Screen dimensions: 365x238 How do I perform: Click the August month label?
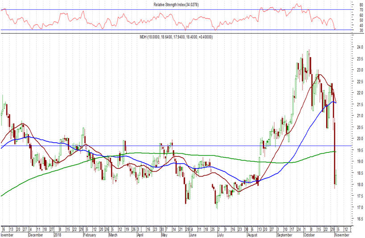tap(252, 234)
